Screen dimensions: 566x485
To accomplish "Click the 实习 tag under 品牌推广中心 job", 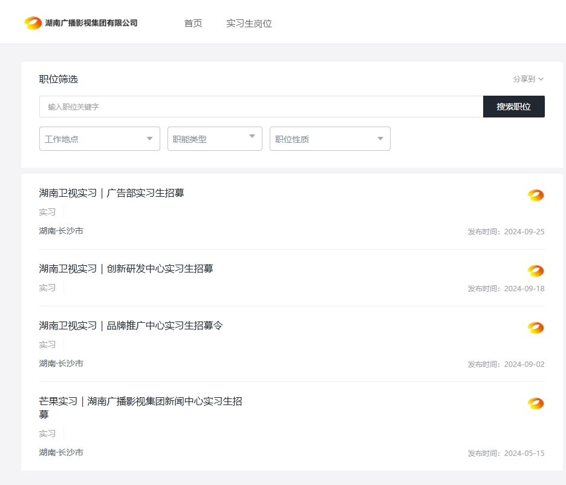I will pos(47,345).
